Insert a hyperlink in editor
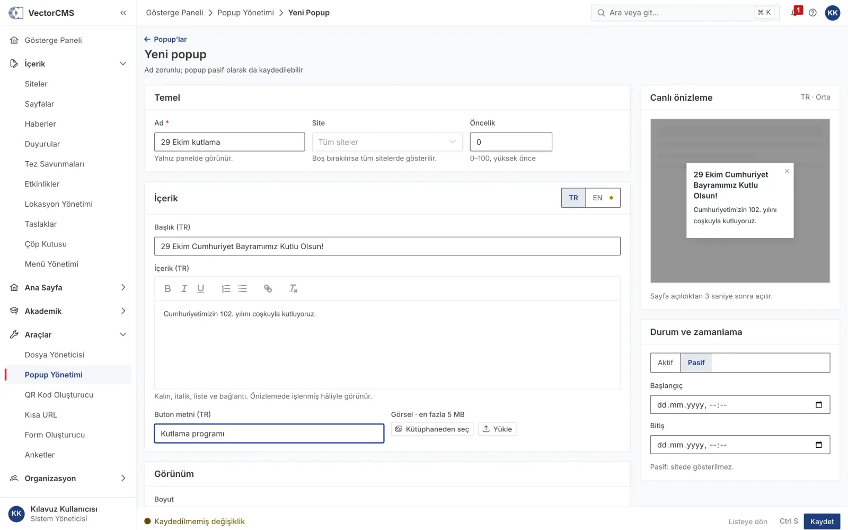 268,289
